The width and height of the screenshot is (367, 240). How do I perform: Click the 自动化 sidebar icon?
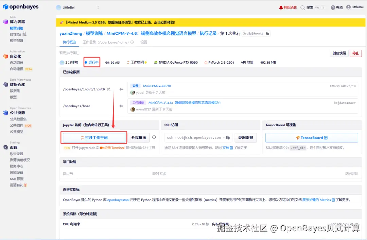6,56
